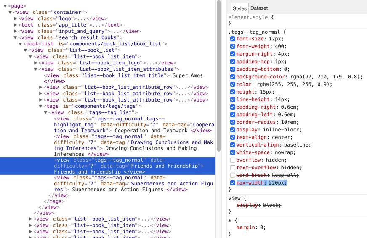Expand the list--book_item_logo node

pos(36,63)
